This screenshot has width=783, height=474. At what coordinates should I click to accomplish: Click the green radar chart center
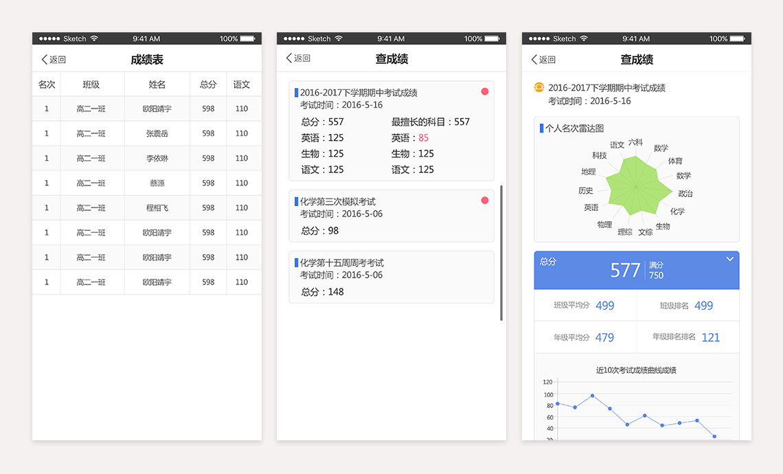pos(636,186)
